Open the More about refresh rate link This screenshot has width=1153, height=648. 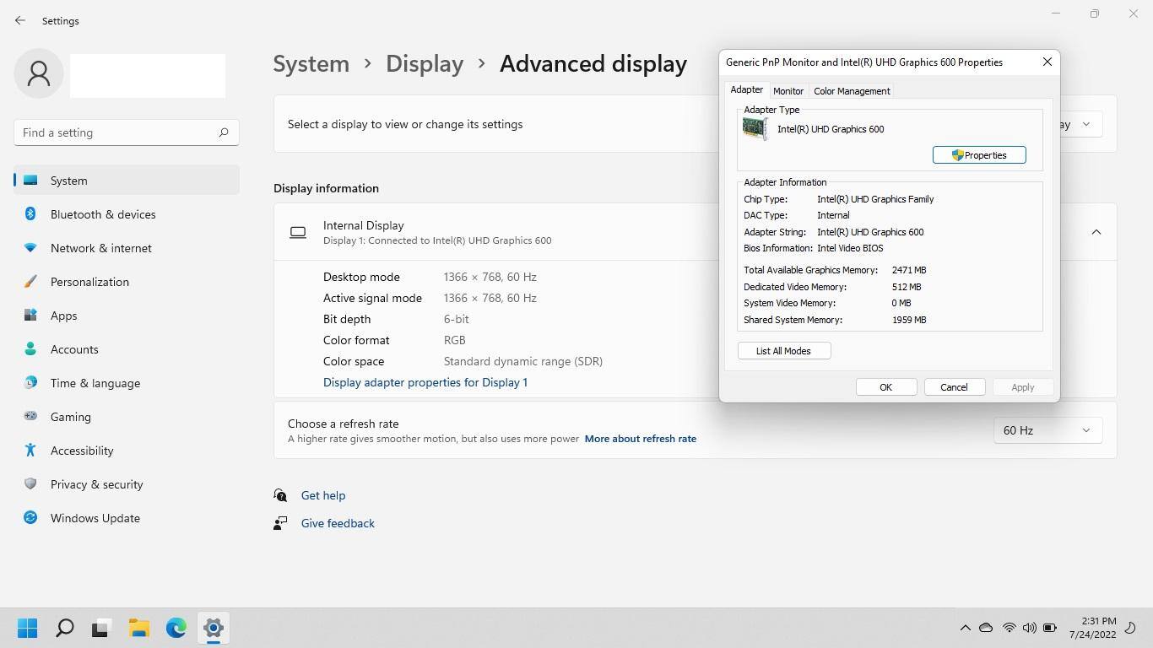(x=640, y=439)
